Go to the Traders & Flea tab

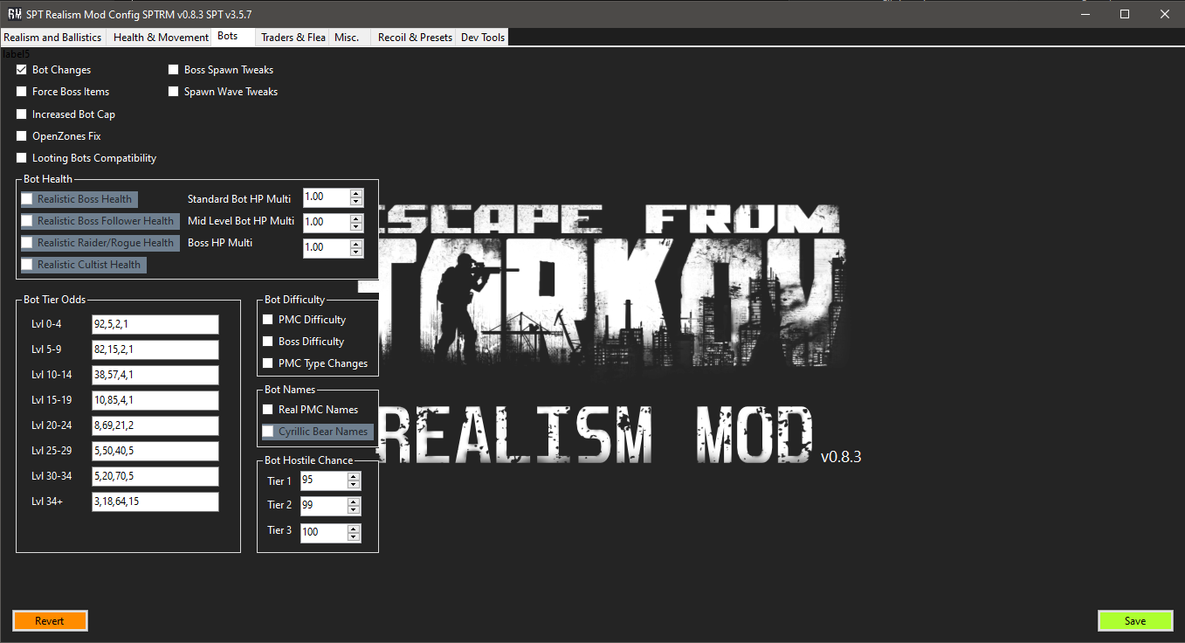pos(293,38)
